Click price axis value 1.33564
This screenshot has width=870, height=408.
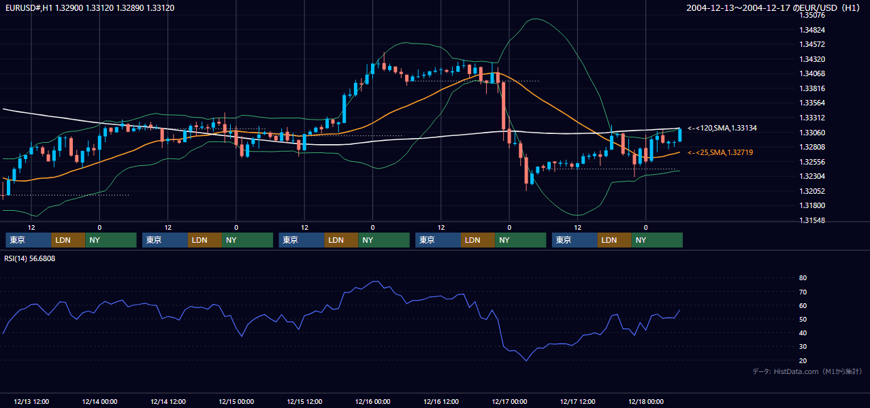click(811, 103)
